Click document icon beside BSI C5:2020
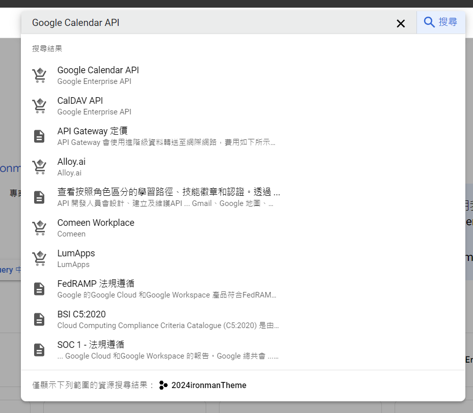 (x=39, y=319)
